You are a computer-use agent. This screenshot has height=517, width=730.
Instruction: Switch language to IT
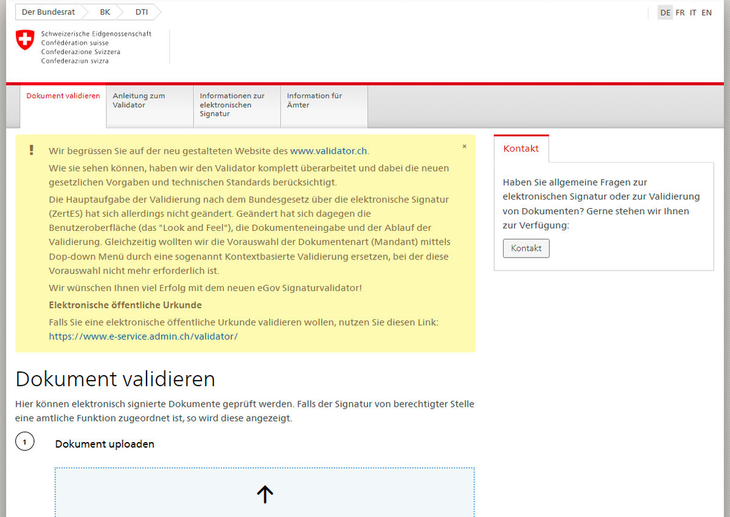tap(693, 12)
